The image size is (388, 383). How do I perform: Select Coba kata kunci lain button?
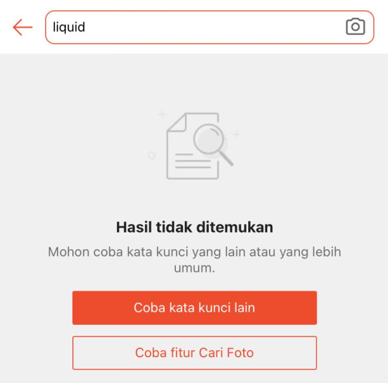[195, 307]
